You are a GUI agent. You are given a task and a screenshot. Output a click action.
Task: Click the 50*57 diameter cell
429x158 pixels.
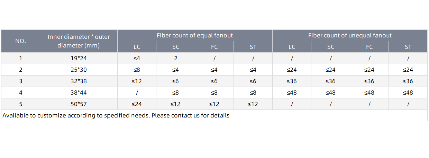point(79,104)
